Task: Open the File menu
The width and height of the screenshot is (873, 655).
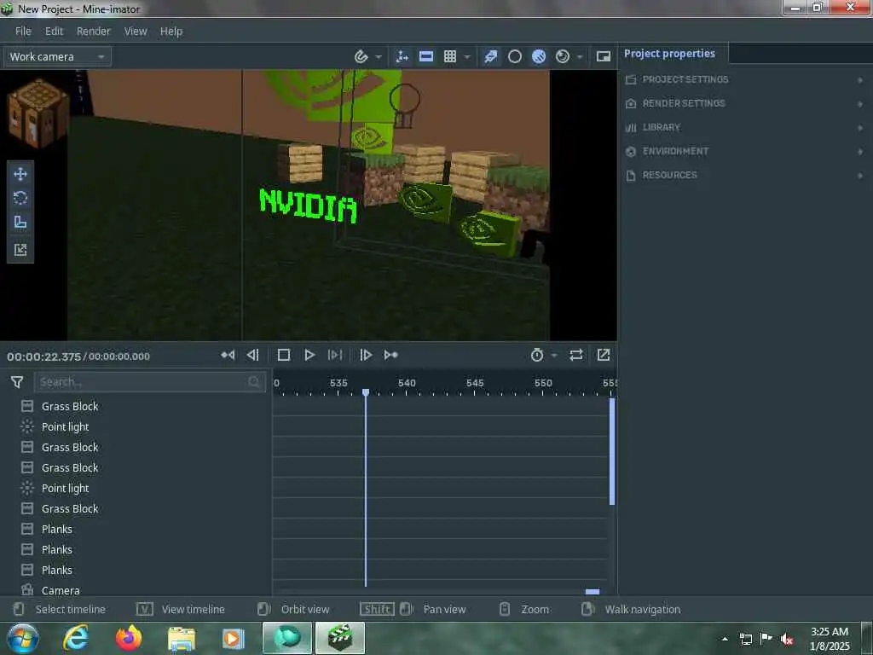Action: pos(23,32)
